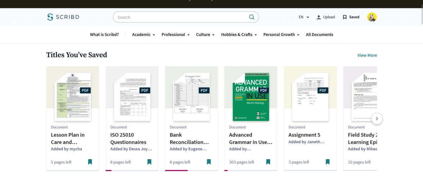Click the View More link

[x=367, y=55]
